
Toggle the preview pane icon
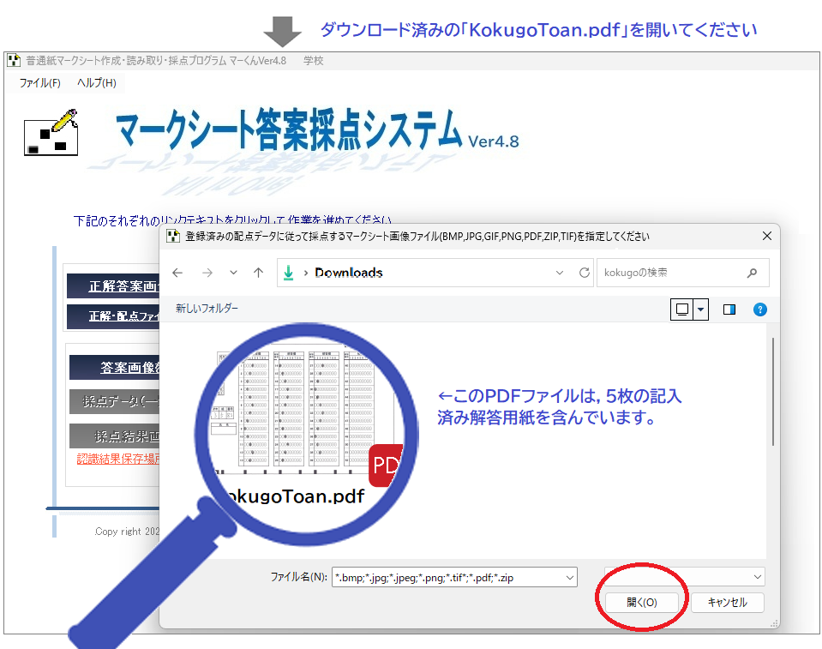pyautogui.click(x=729, y=309)
